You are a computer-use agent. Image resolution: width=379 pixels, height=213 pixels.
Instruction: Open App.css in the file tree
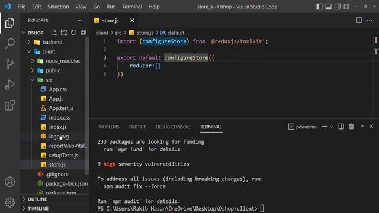coord(58,89)
